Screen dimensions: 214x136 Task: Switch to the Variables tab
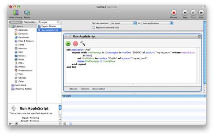click(30, 22)
